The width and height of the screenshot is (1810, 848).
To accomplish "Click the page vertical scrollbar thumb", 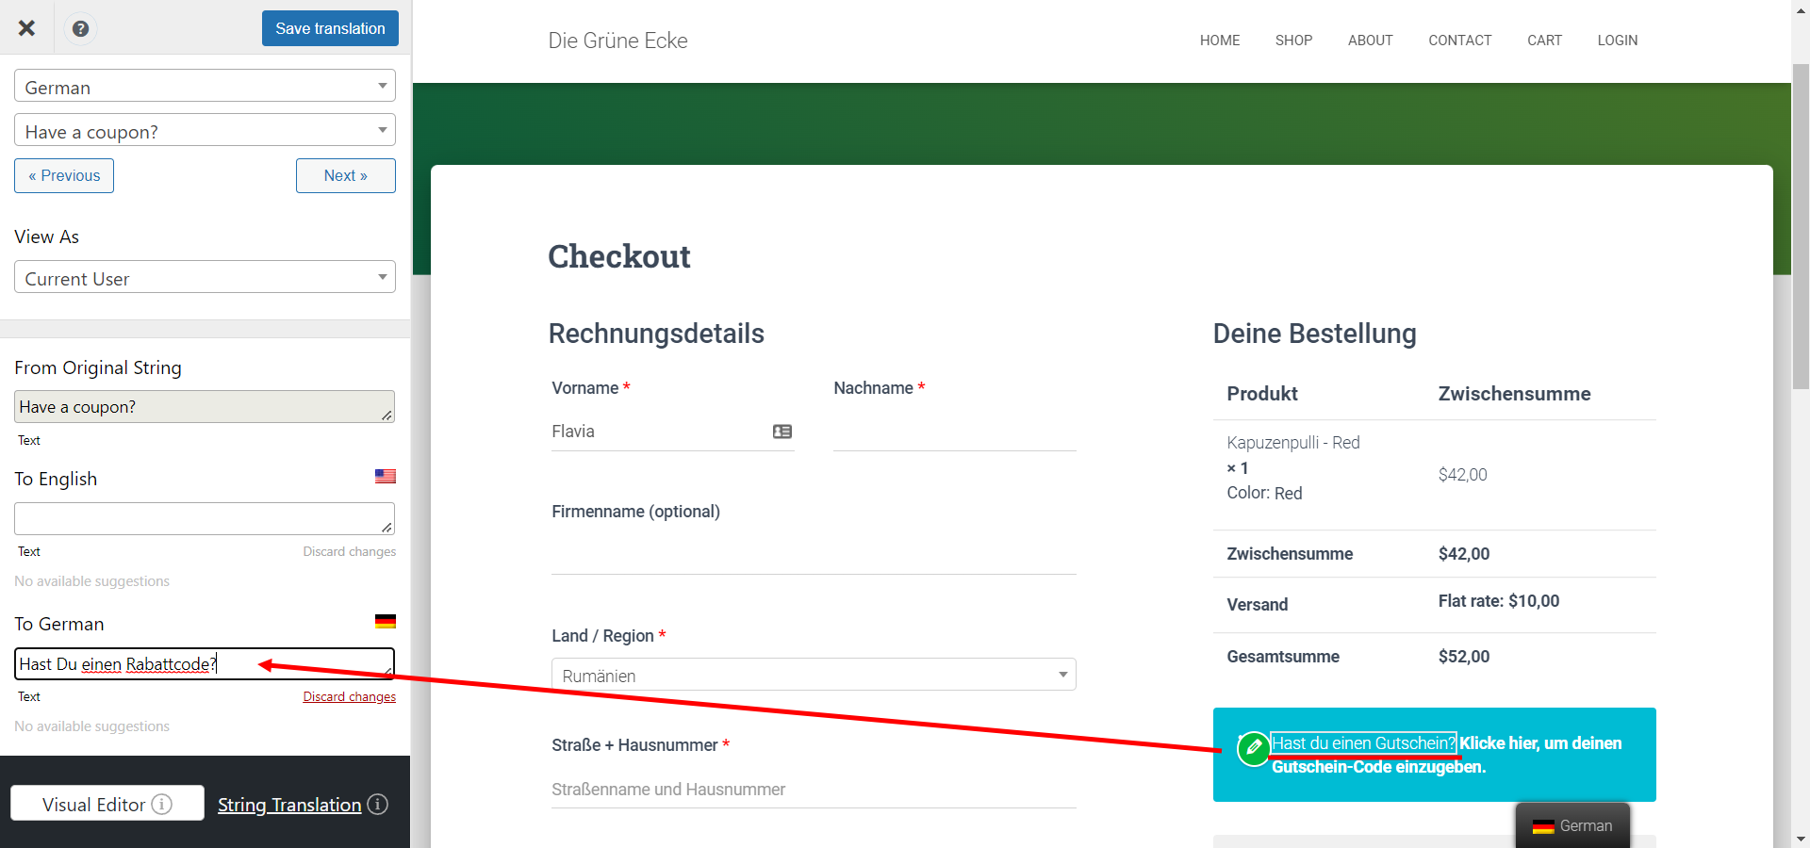I will (x=1801, y=226).
